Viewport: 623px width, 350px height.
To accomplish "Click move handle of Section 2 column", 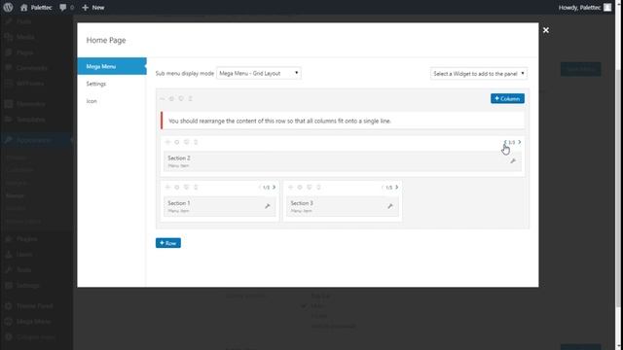I will (167, 142).
